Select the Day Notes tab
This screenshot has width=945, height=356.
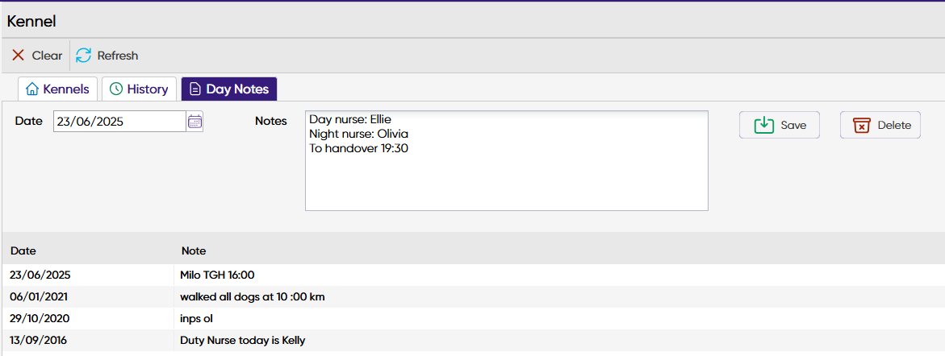(229, 89)
